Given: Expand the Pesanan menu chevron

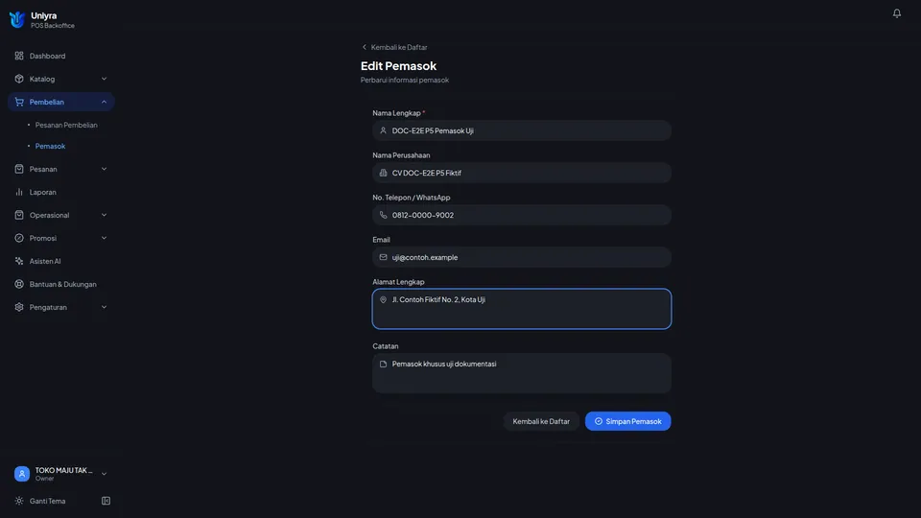Looking at the screenshot, I should (104, 169).
